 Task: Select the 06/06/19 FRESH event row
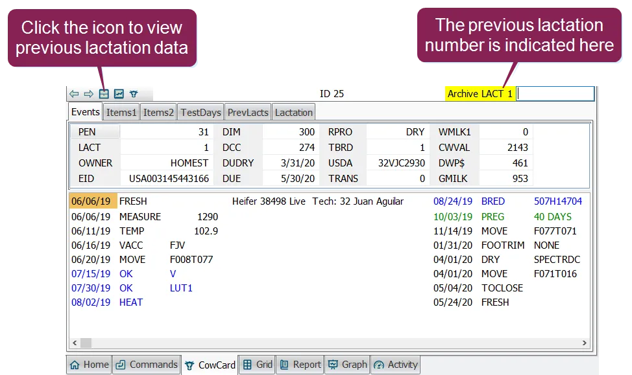click(237, 201)
